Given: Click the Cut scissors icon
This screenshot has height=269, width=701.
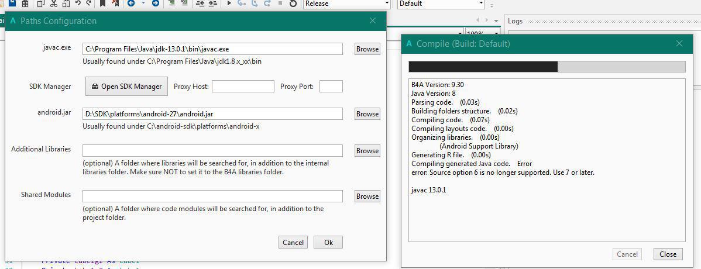Looking at the screenshot, I should point(53,4).
